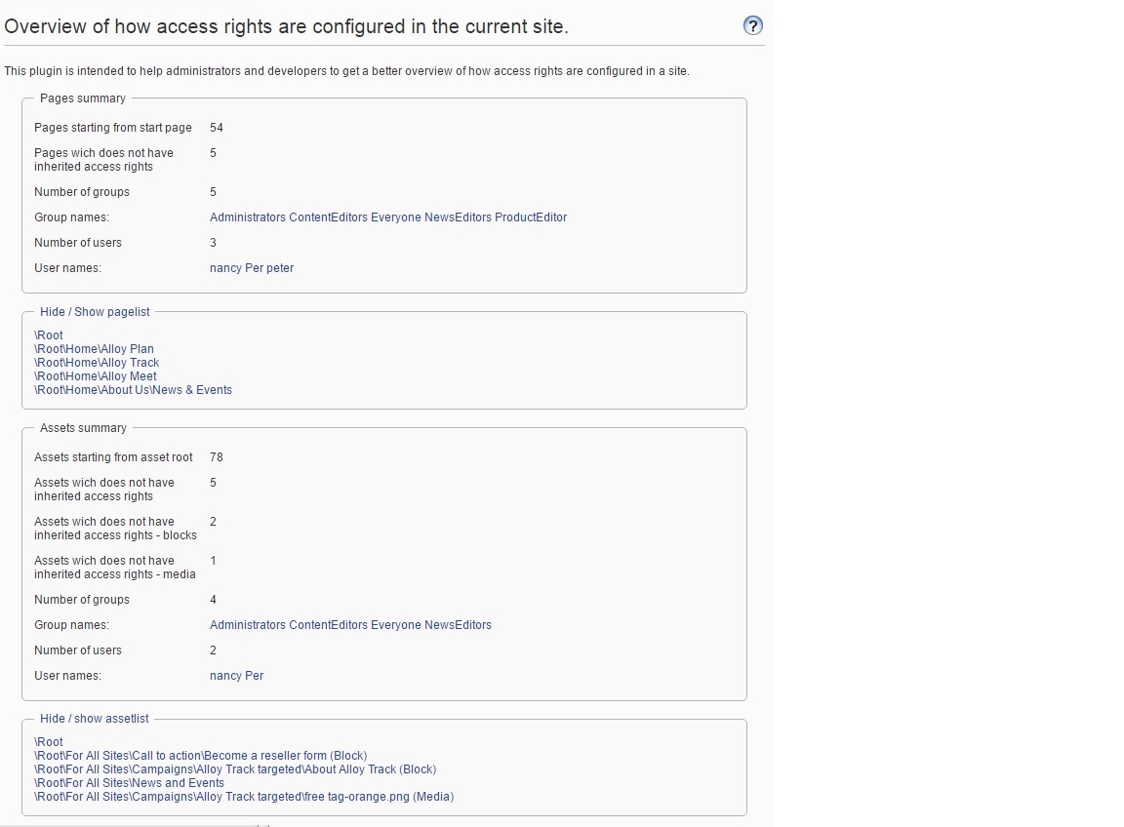Image resolution: width=1124 pixels, height=827 pixels.
Task: Select the For All Sites\News and Events link
Action: 129,783
